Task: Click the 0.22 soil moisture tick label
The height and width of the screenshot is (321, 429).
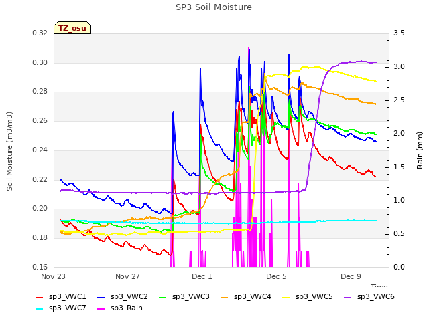Action: 40,180
